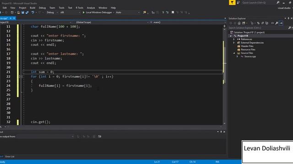Open the Tools menu
293x164 pixels.
(61, 8)
